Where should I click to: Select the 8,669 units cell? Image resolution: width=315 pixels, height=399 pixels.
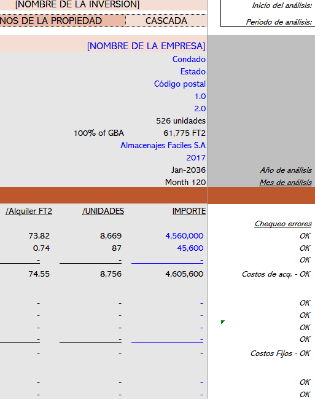pyautogui.click(x=111, y=236)
